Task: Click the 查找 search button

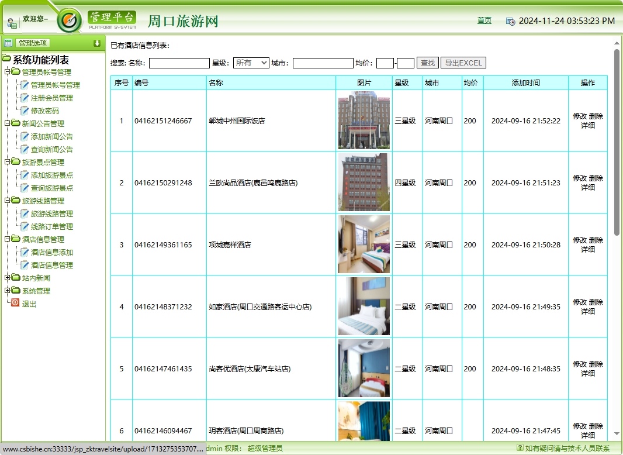Action: 427,63
